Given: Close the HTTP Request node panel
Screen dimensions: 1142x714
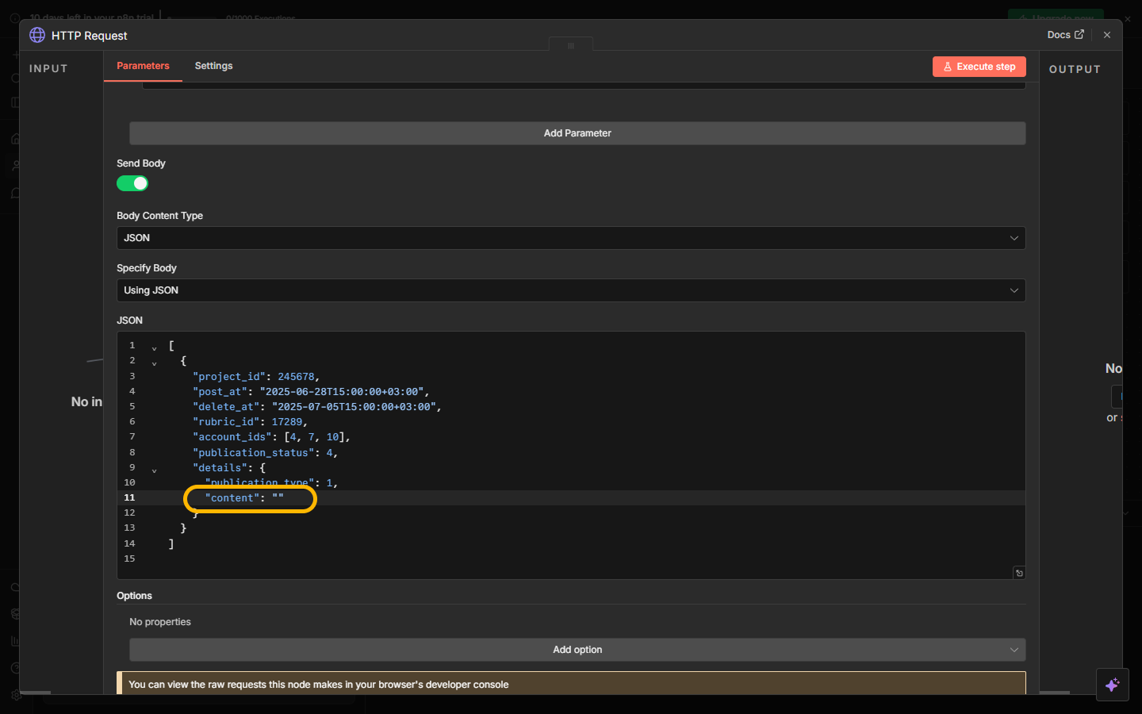Looking at the screenshot, I should pos(1107,35).
